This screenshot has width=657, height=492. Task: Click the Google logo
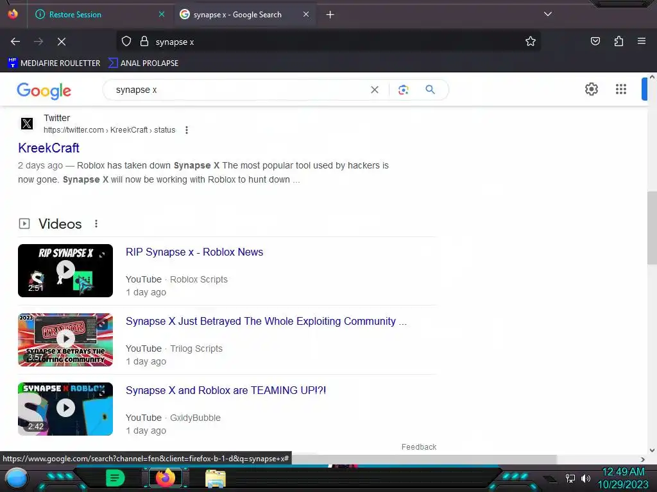coord(44,90)
